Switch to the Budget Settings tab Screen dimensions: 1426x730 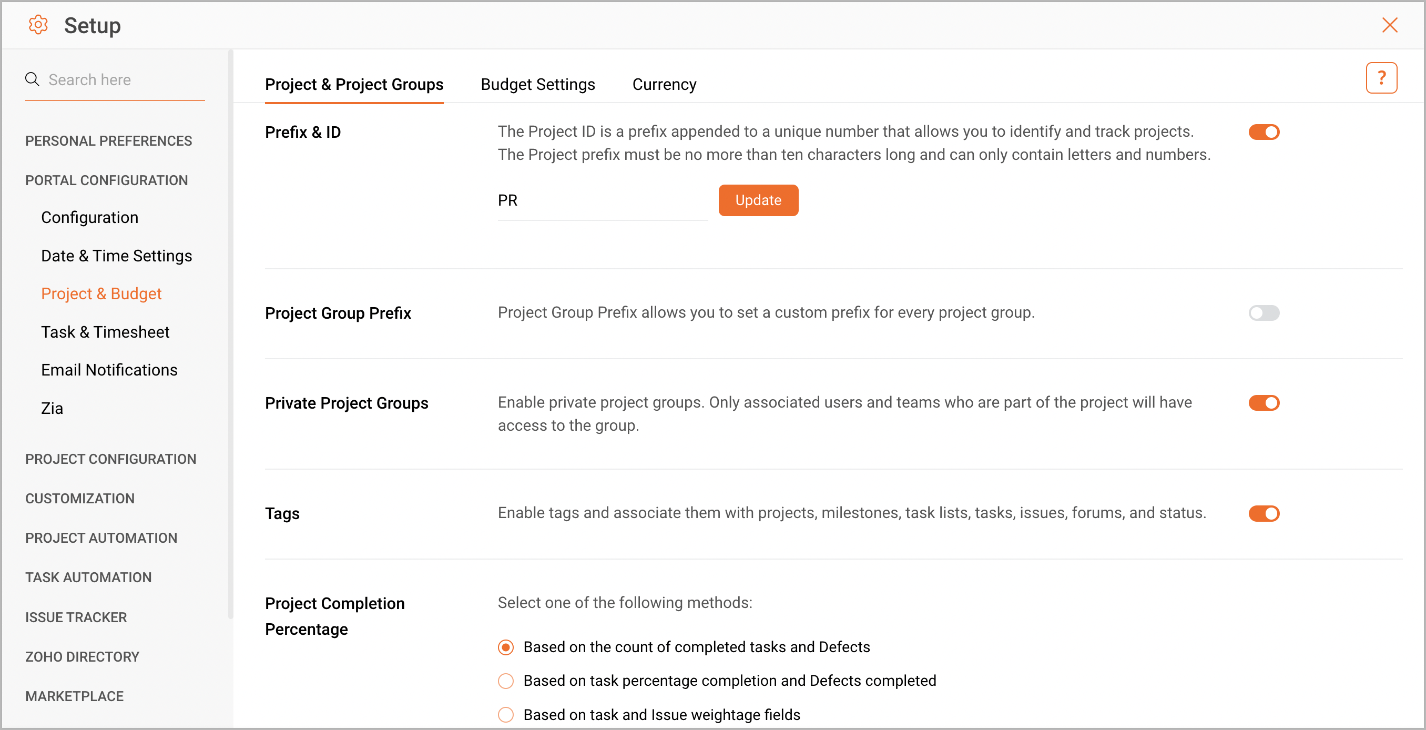537,84
